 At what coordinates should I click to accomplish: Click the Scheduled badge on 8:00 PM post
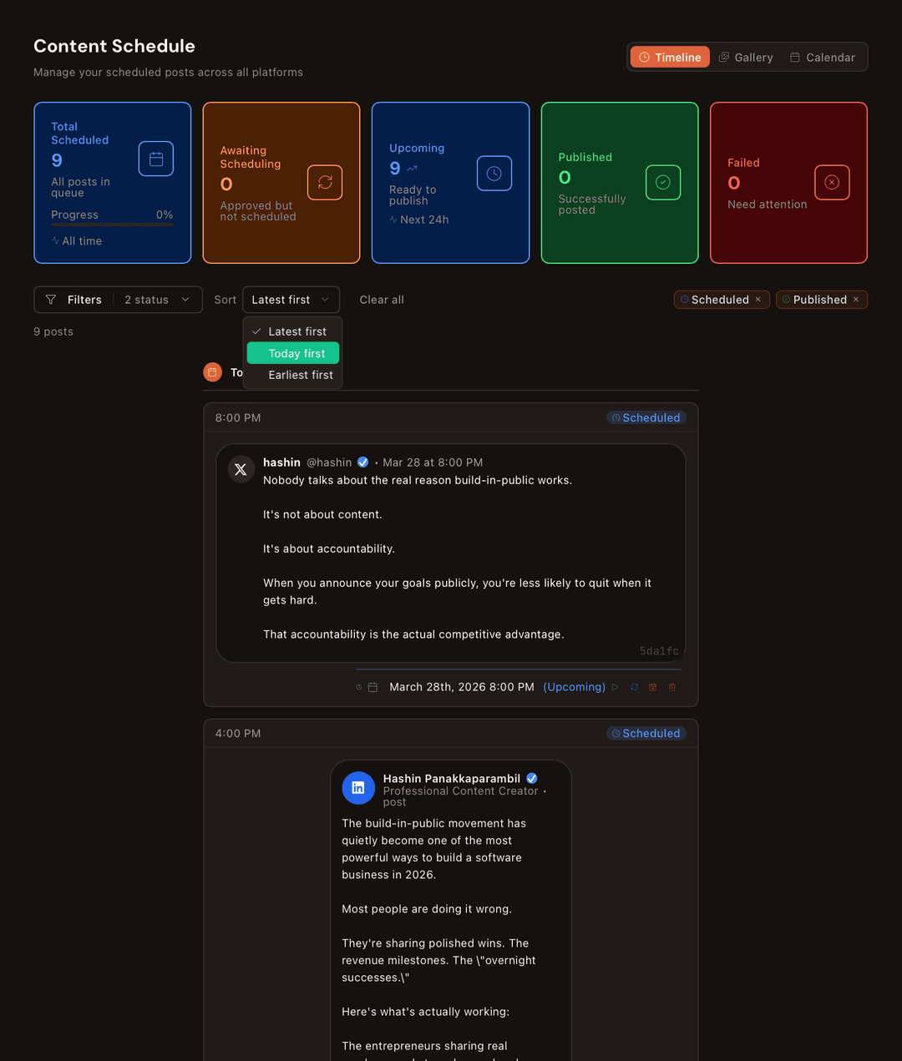point(646,417)
